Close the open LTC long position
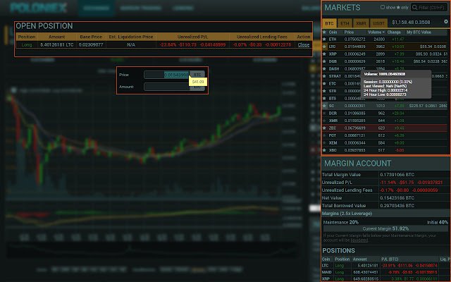Viewport: 451px width, 282px height. tap(304, 44)
